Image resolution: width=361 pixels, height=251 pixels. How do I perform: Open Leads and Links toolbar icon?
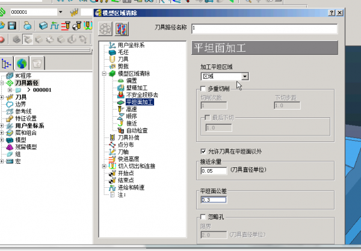tap(88, 25)
